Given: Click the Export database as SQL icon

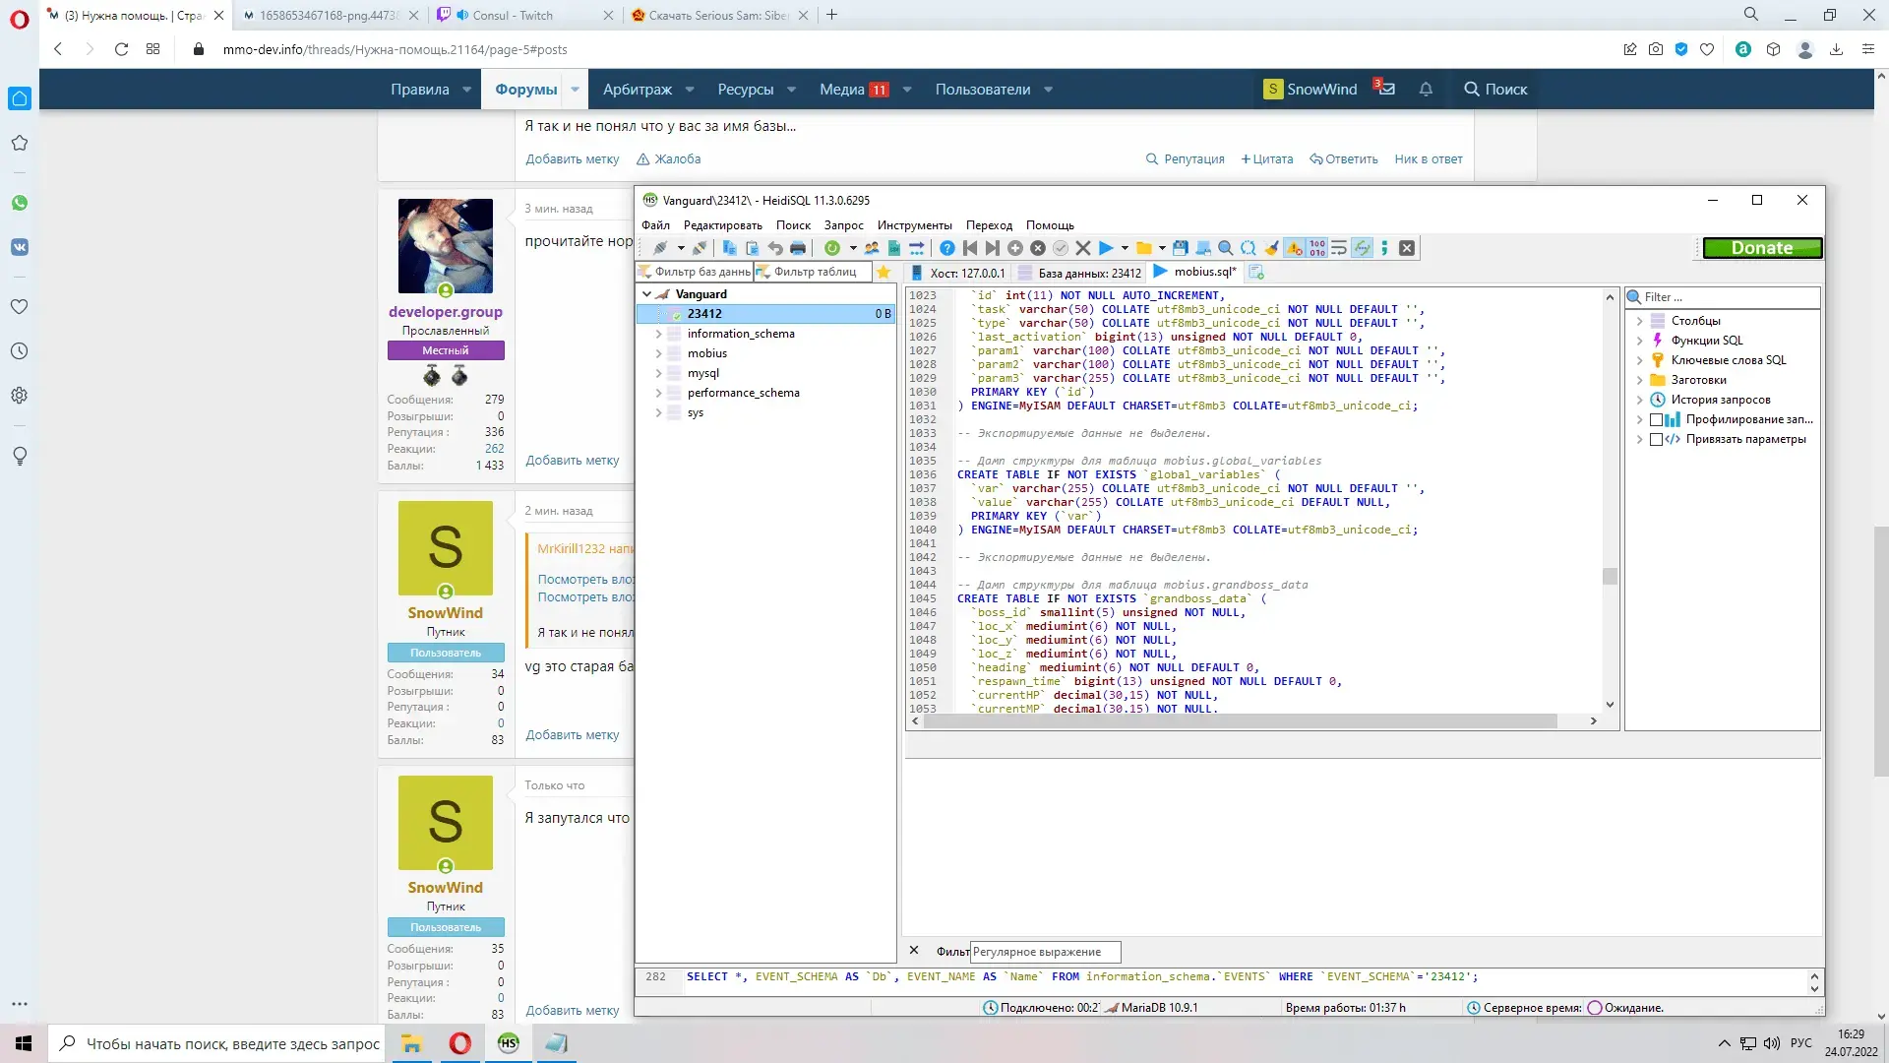Looking at the screenshot, I should point(894,248).
